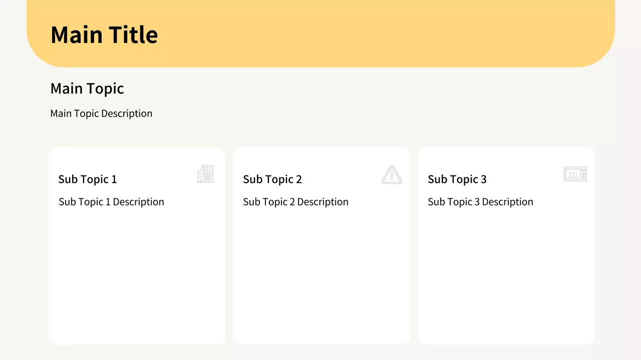Click the microwave oven icon

pyautogui.click(x=575, y=174)
